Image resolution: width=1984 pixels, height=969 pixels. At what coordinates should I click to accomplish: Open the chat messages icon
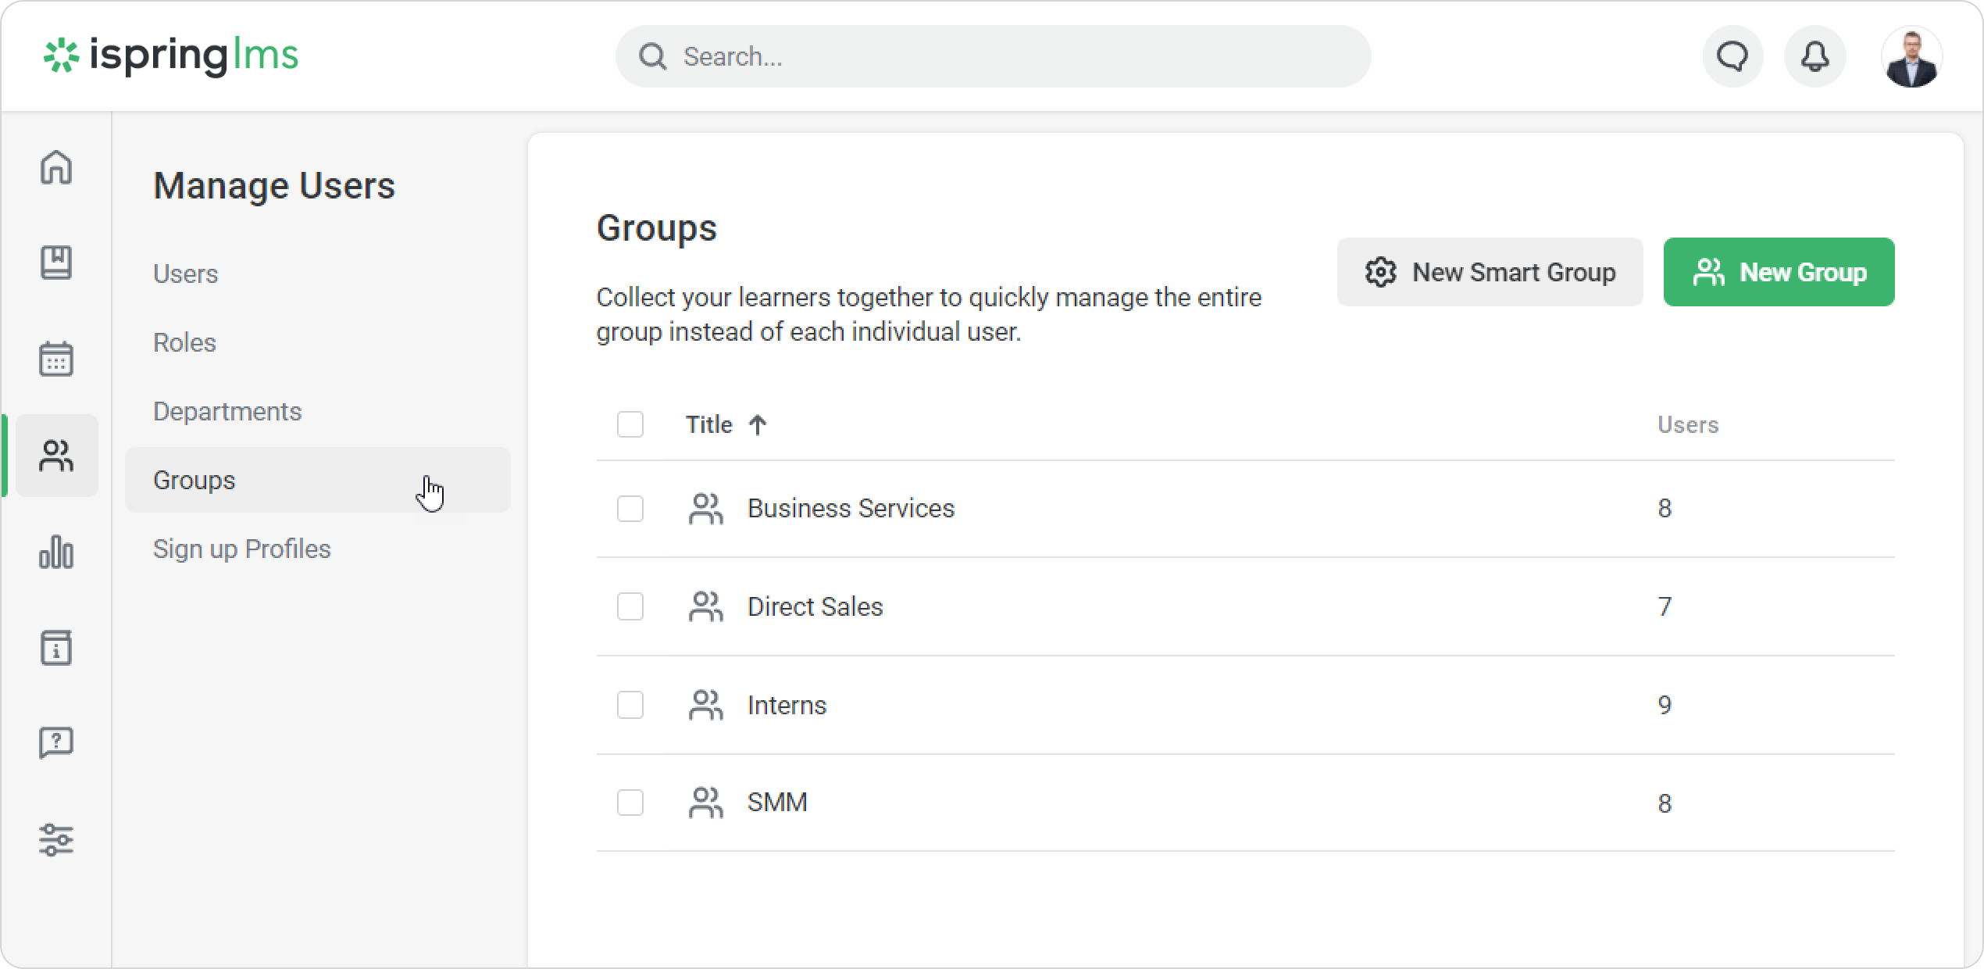[x=1732, y=56]
